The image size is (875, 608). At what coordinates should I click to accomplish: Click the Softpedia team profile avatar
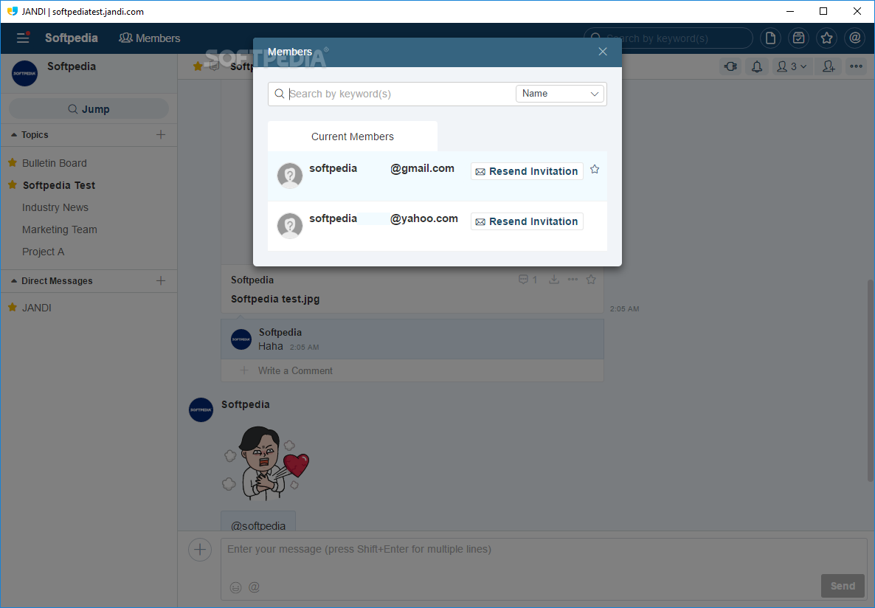(x=24, y=73)
